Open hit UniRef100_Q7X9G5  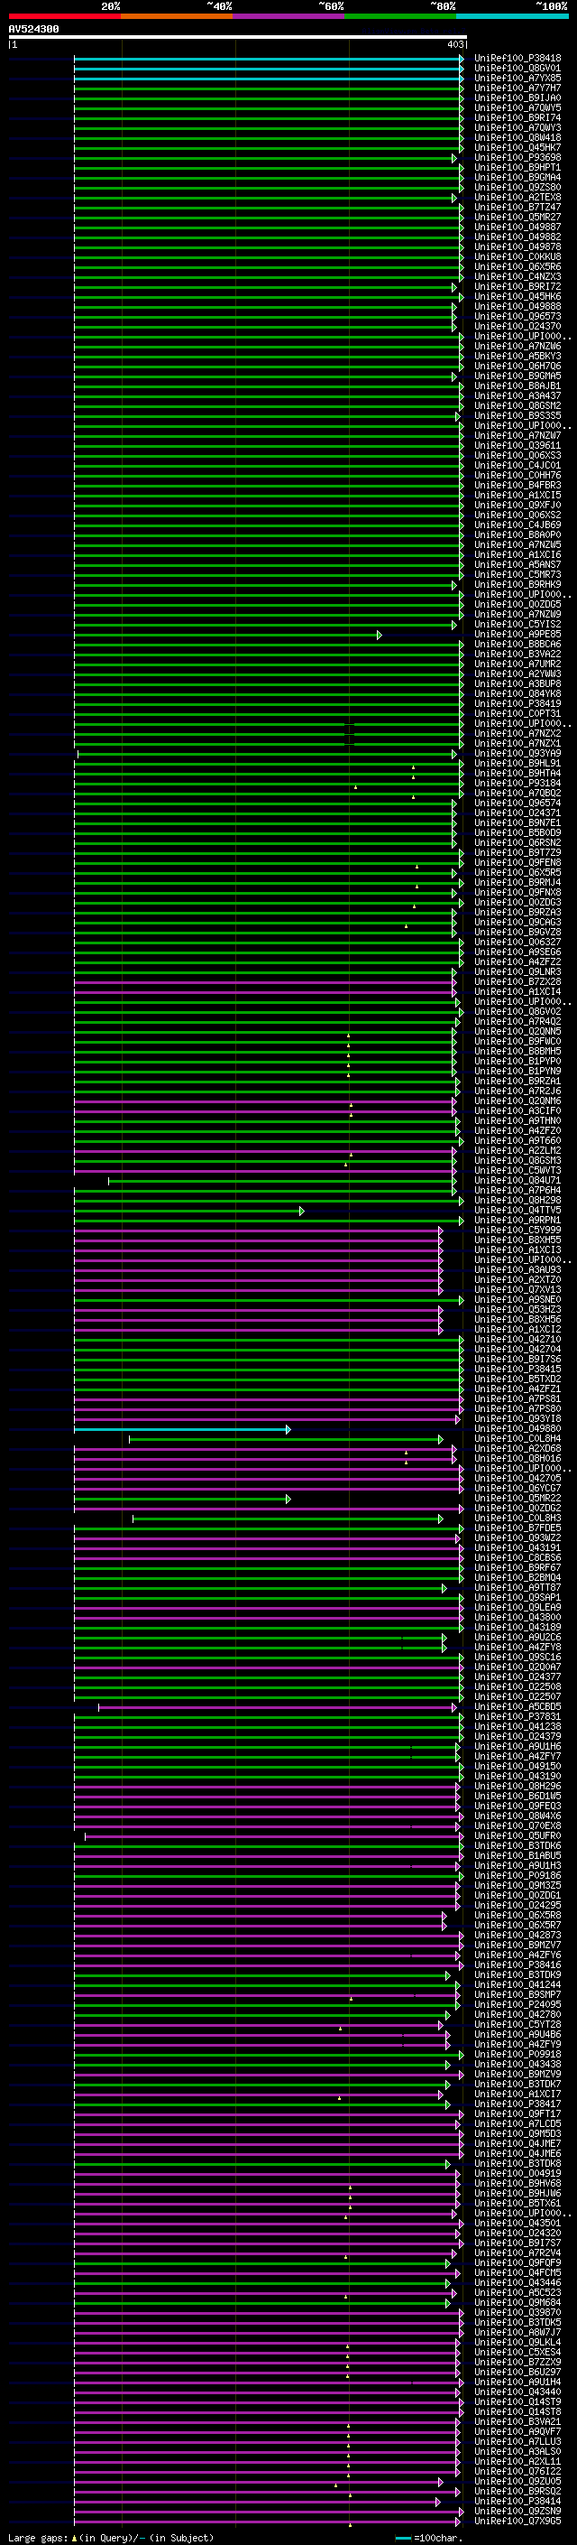(x=517, y=2522)
